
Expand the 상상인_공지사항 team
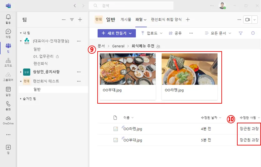pos(21,72)
